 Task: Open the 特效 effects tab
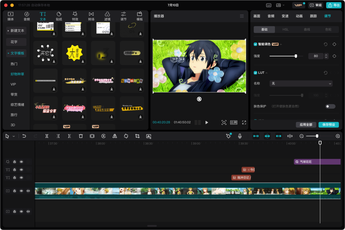(x=75, y=16)
